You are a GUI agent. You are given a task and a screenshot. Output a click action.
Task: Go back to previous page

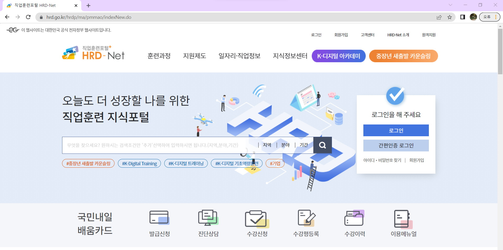[x=7, y=17]
